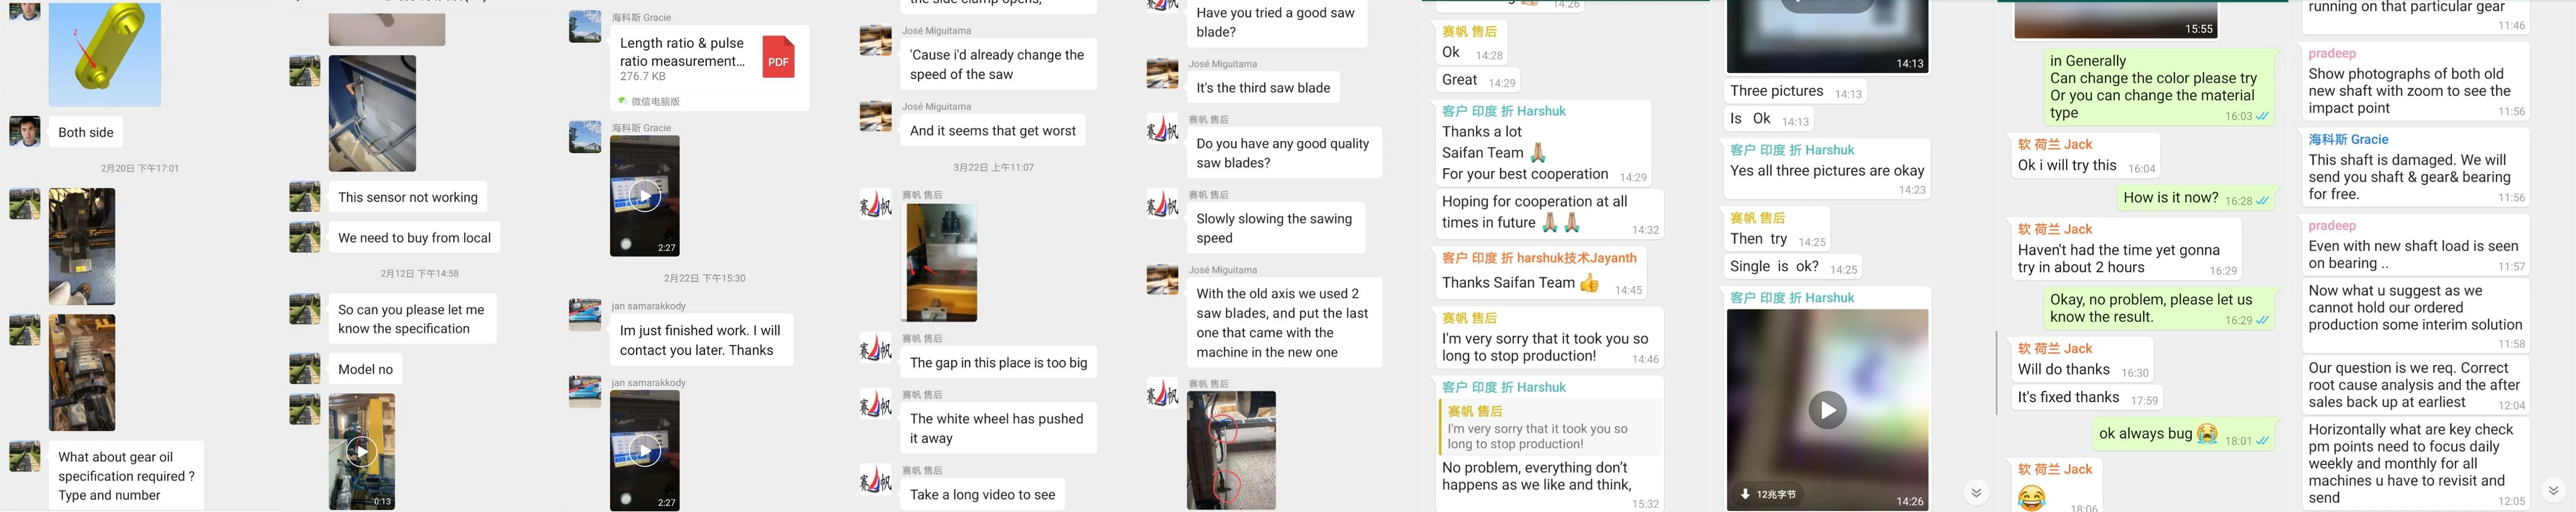Play the 0:13 video from the local buyer

click(361, 452)
